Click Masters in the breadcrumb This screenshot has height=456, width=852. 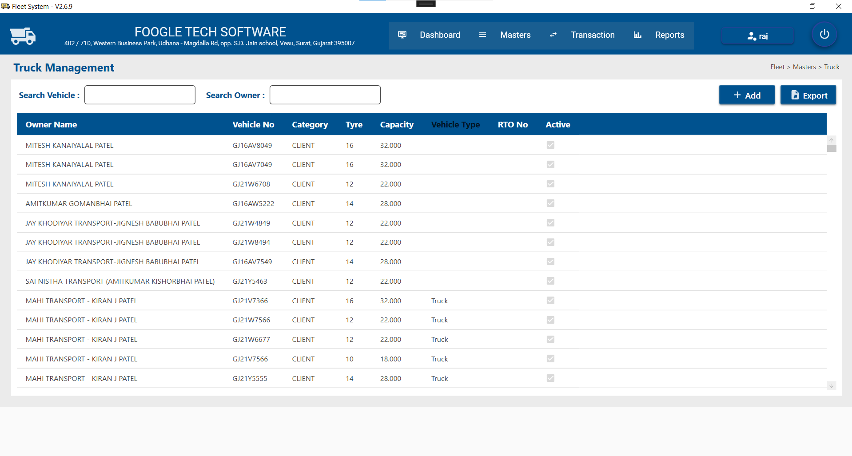[804, 67]
